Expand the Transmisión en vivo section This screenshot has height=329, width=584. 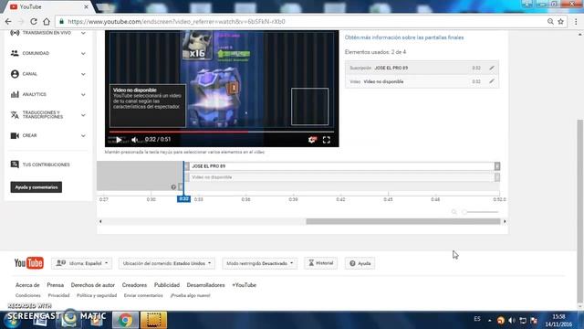tap(83, 33)
